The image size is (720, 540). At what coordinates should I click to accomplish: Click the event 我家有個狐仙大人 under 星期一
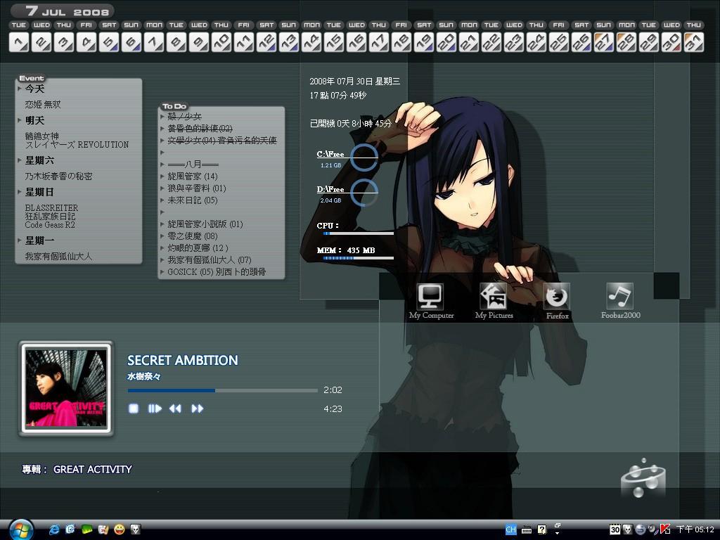pyautogui.click(x=58, y=256)
